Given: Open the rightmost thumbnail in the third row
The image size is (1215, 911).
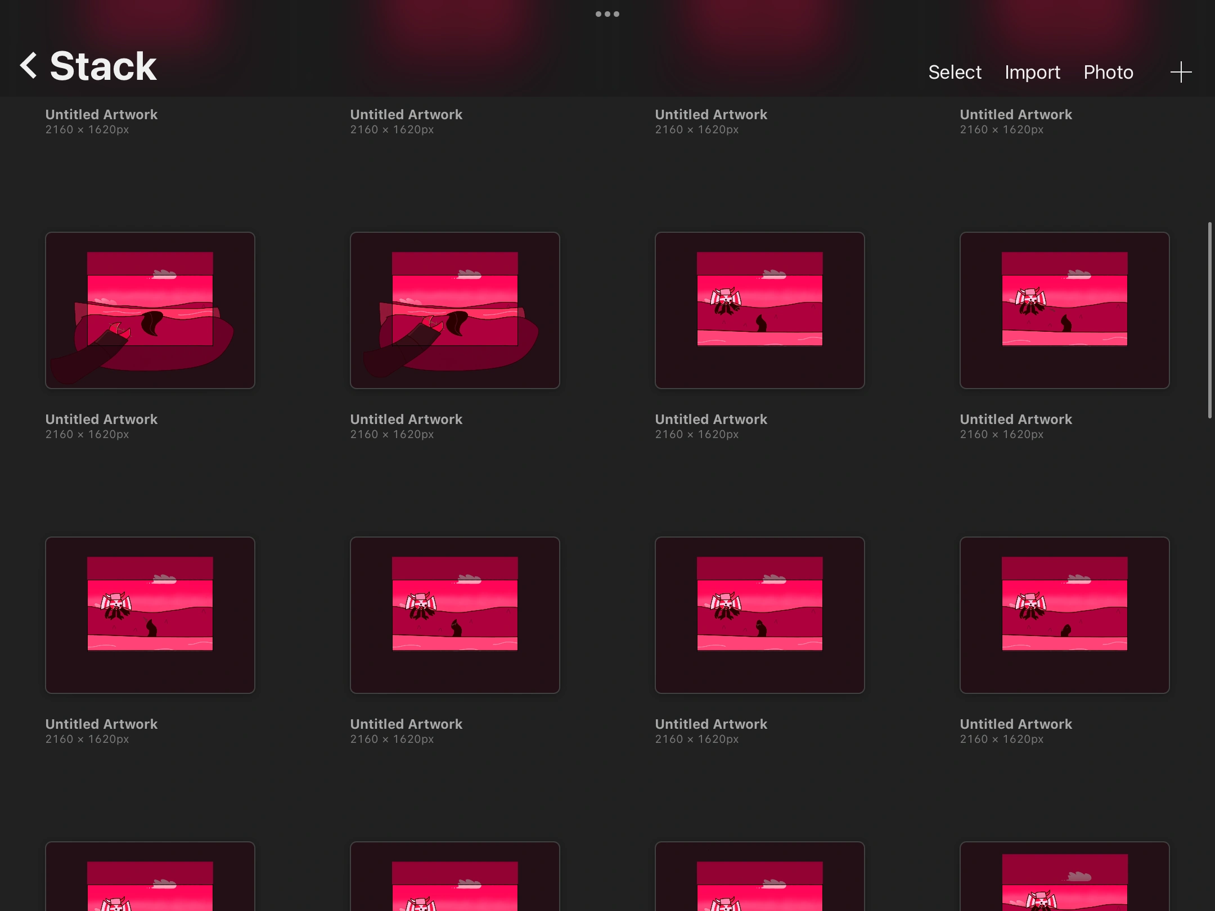Looking at the screenshot, I should 1065,615.
